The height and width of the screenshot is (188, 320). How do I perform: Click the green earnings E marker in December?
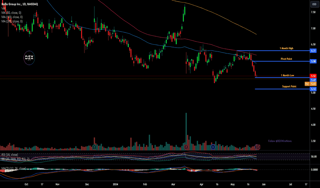[94, 147]
